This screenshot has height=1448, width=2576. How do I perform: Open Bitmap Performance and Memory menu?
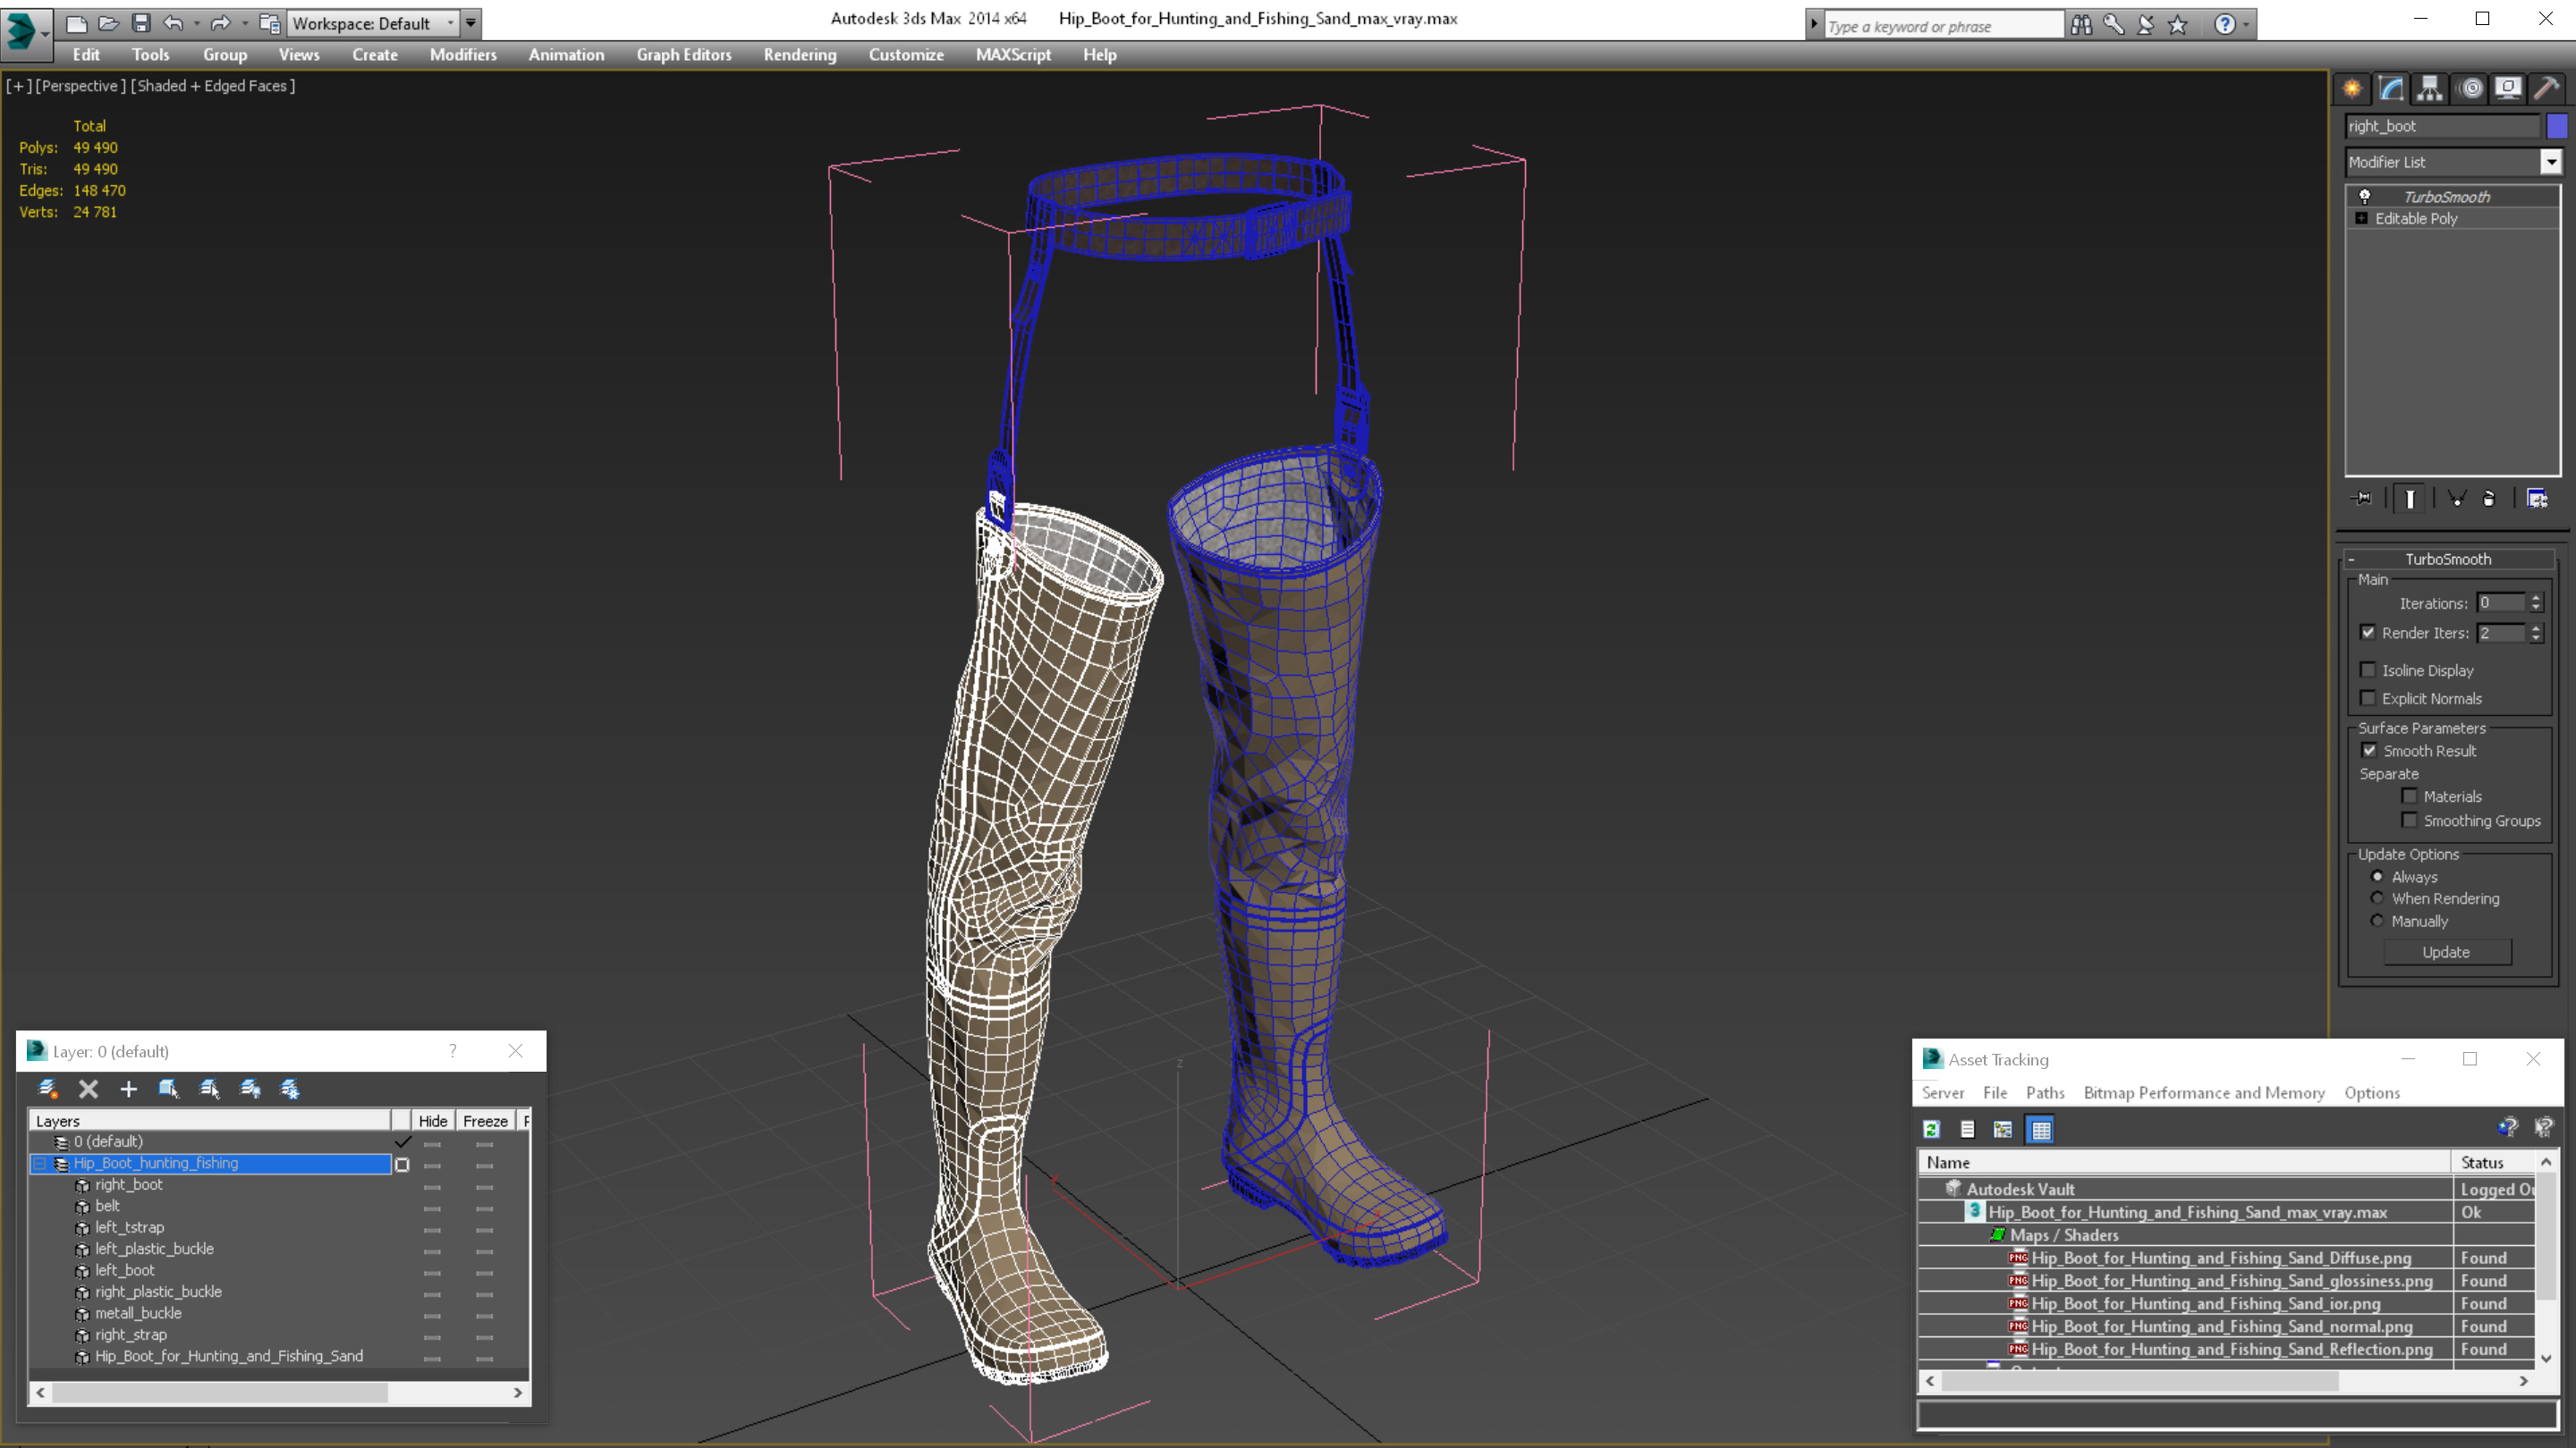2203,1092
